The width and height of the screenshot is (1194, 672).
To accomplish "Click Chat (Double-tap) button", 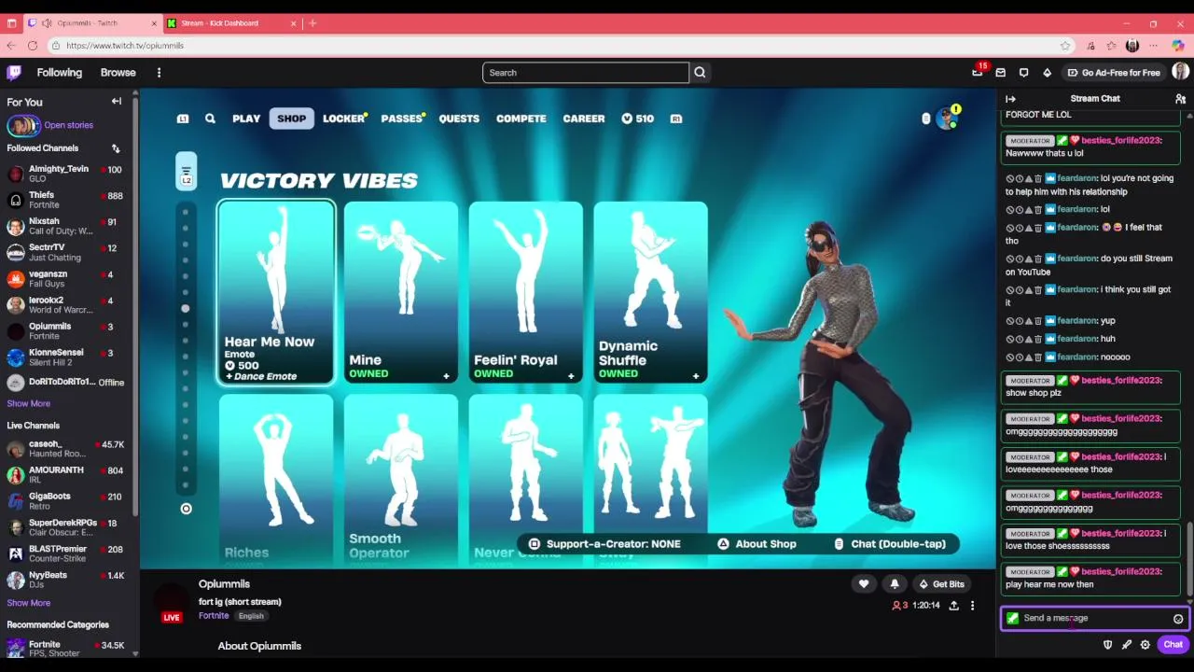I will pyautogui.click(x=890, y=544).
